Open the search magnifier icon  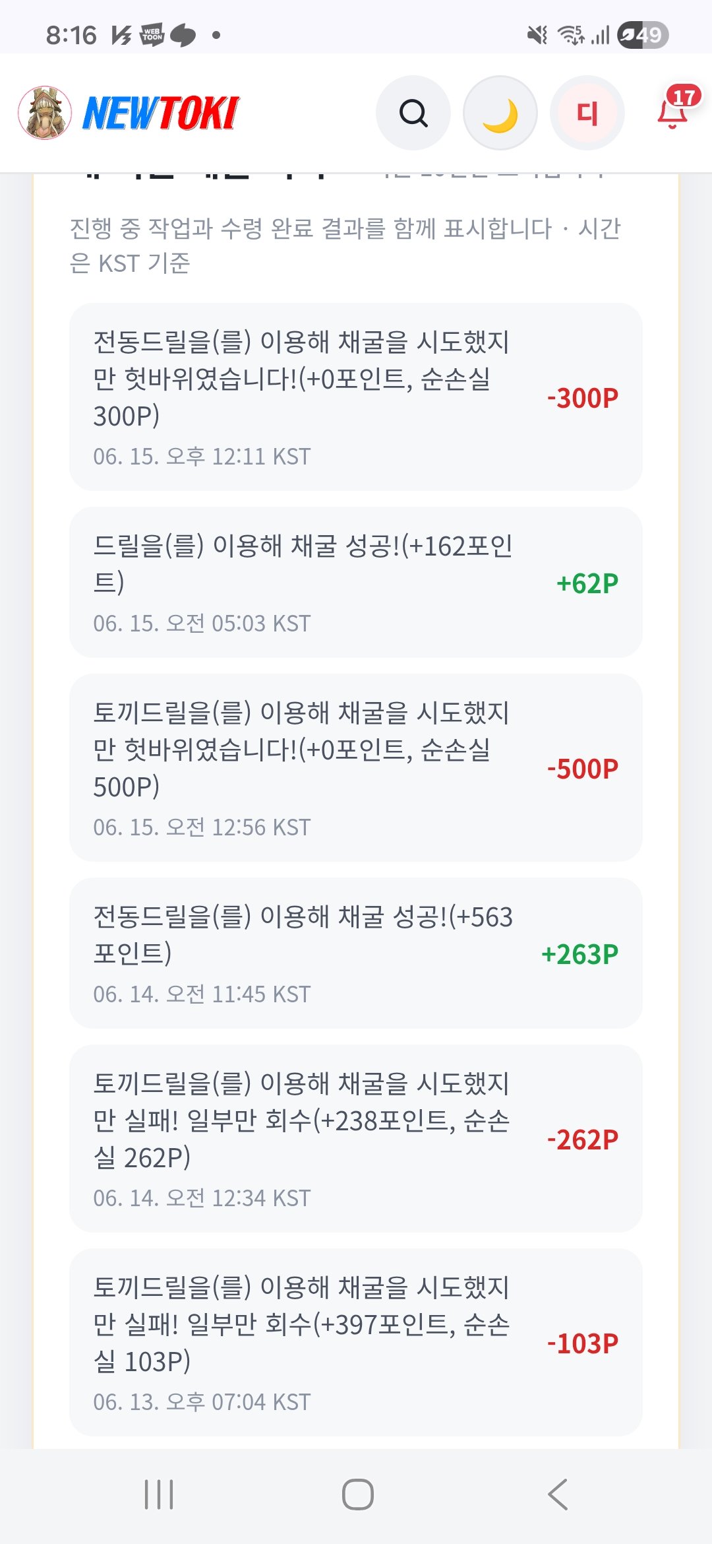[x=413, y=113]
